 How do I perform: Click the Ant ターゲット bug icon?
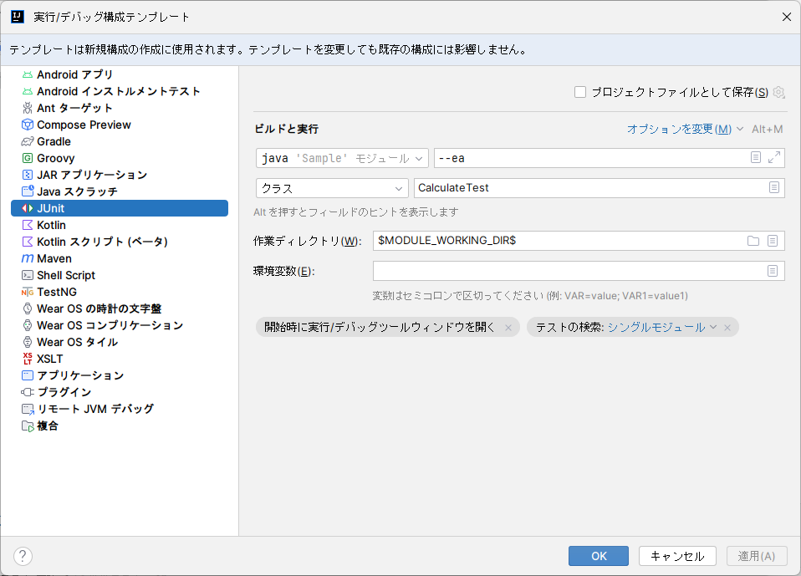[x=28, y=108]
